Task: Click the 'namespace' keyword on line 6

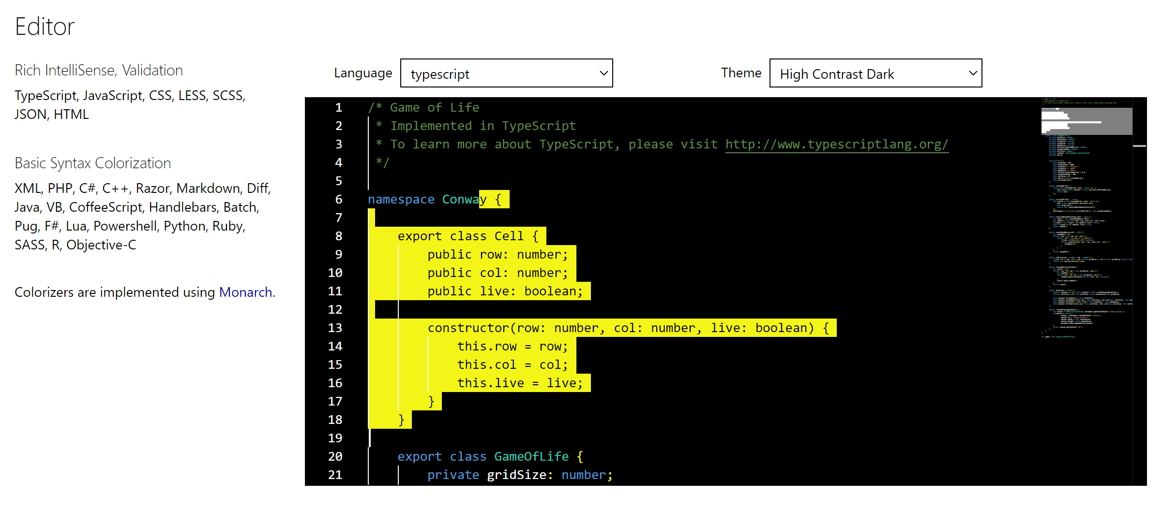Action: tap(401, 200)
